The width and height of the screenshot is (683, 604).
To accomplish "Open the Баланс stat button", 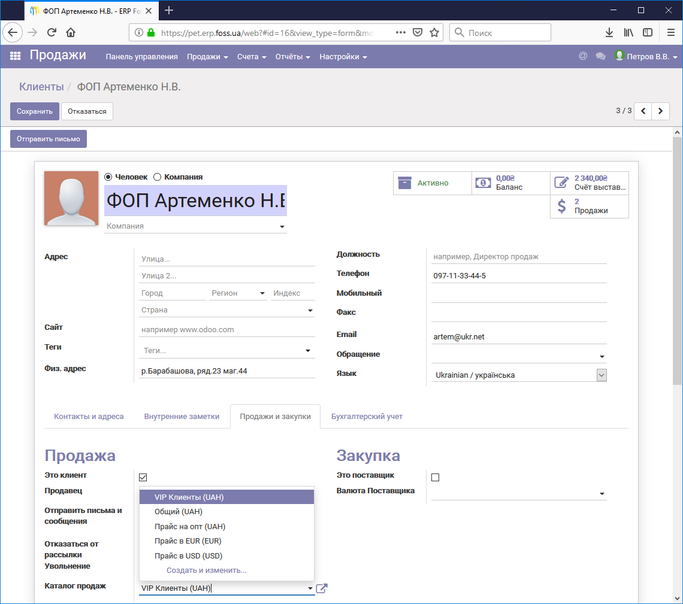I will click(x=511, y=183).
